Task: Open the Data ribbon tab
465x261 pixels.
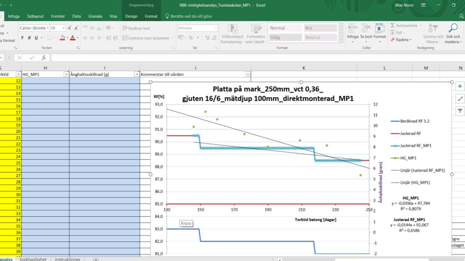Action: 76,16
